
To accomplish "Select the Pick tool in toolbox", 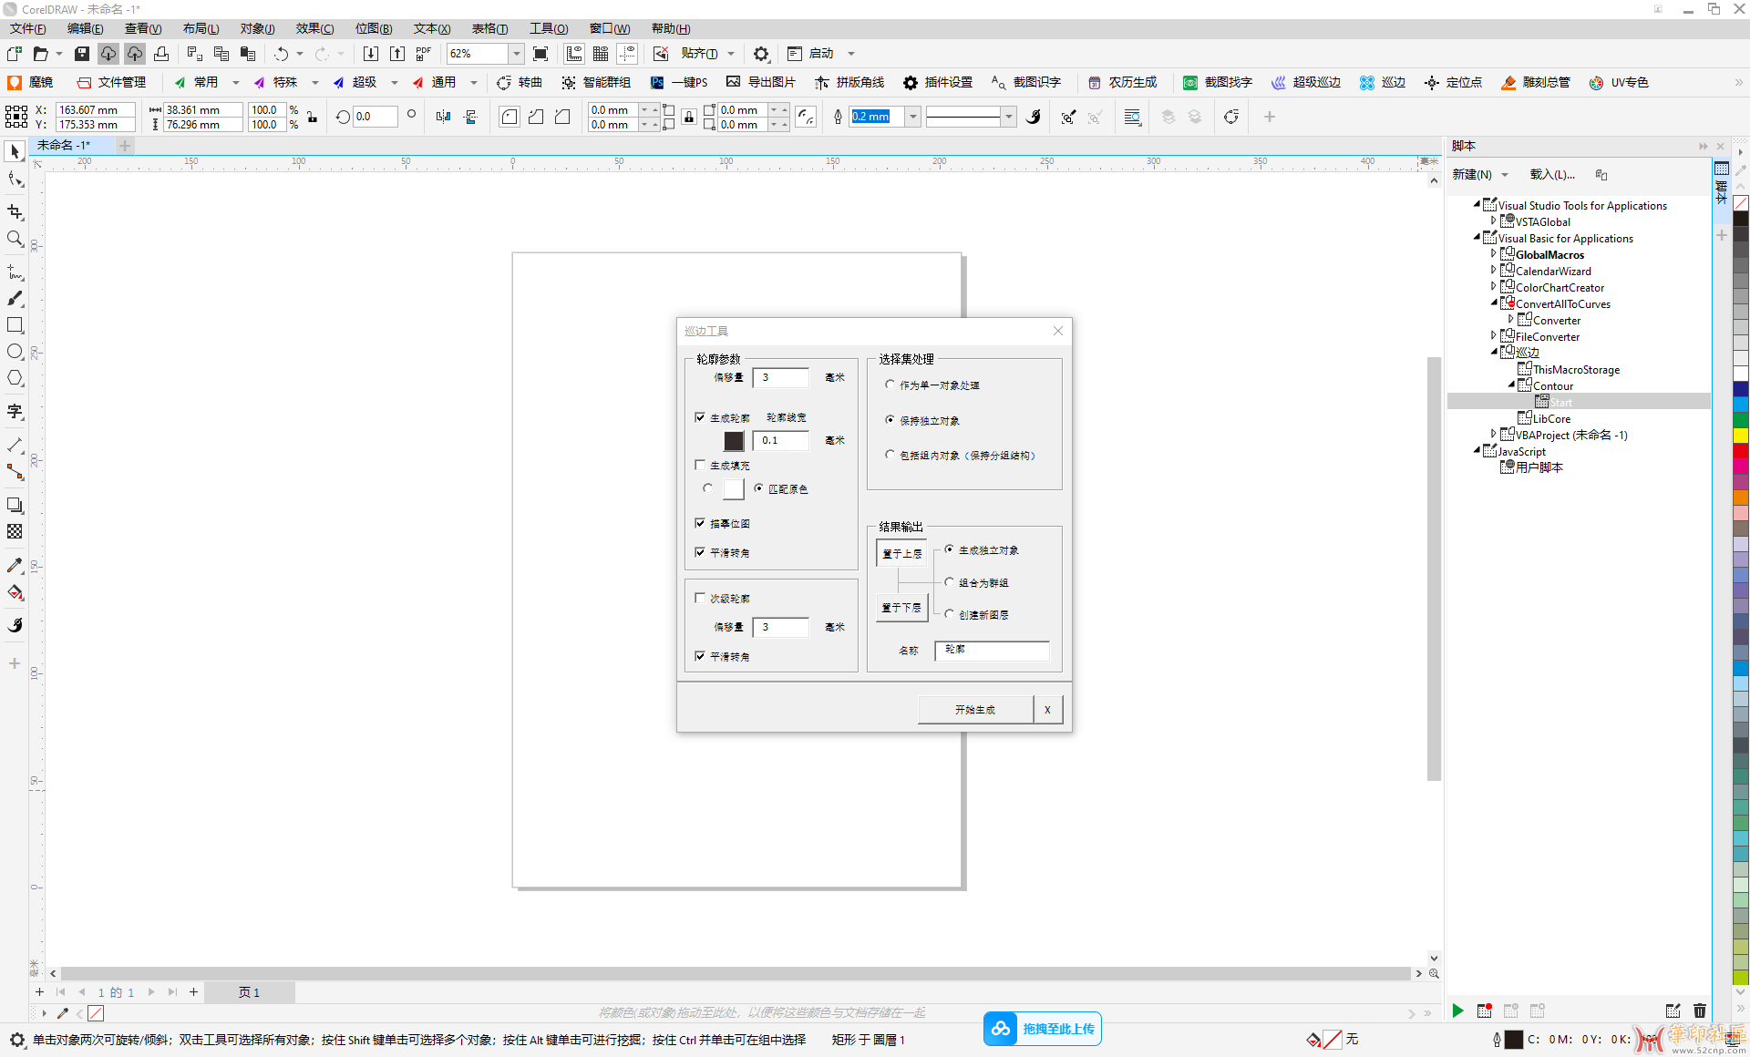I will [x=15, y=151].
